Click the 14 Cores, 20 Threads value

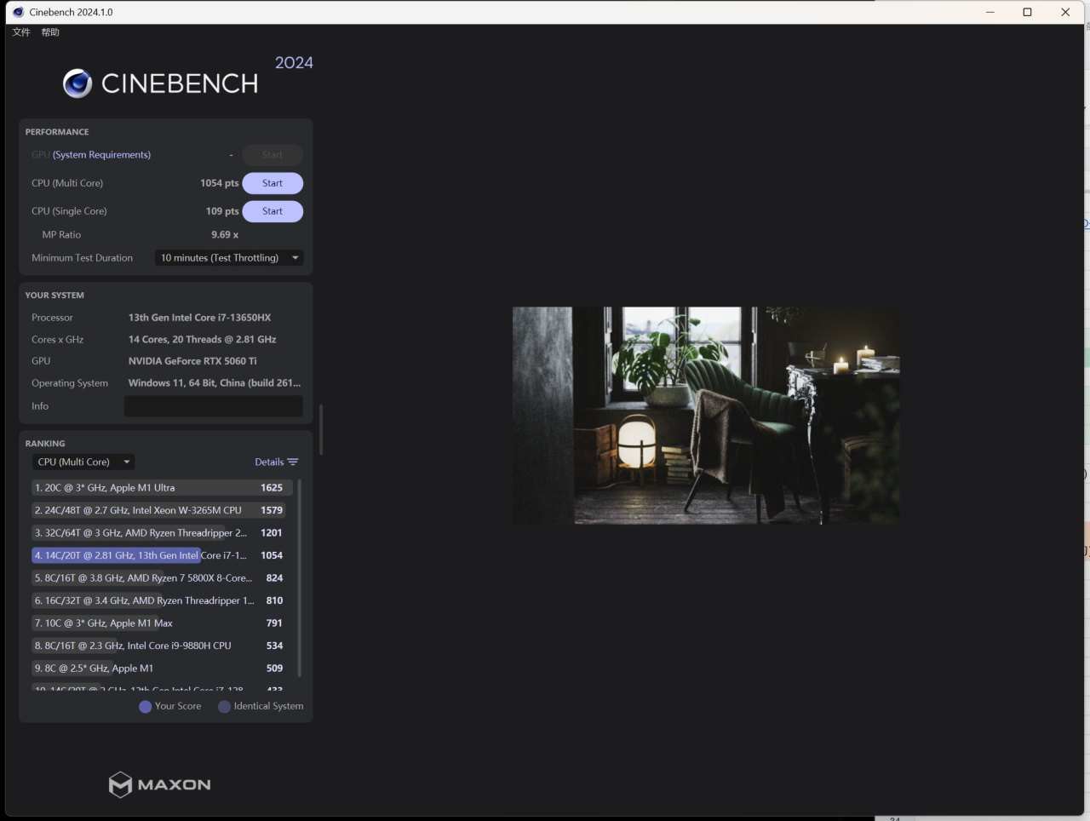coord(203,340)
